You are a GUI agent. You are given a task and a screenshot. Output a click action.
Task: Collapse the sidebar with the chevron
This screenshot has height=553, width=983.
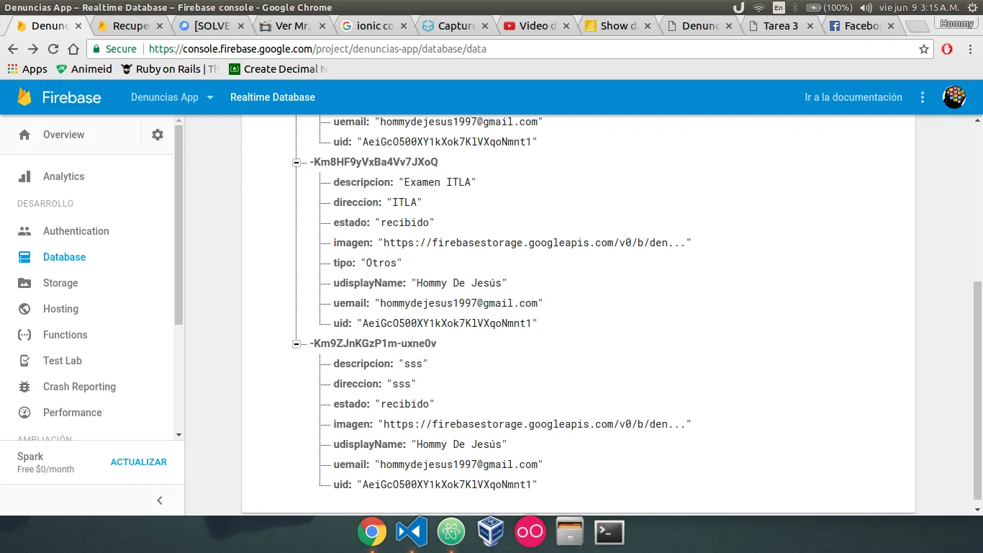point(160,500)
